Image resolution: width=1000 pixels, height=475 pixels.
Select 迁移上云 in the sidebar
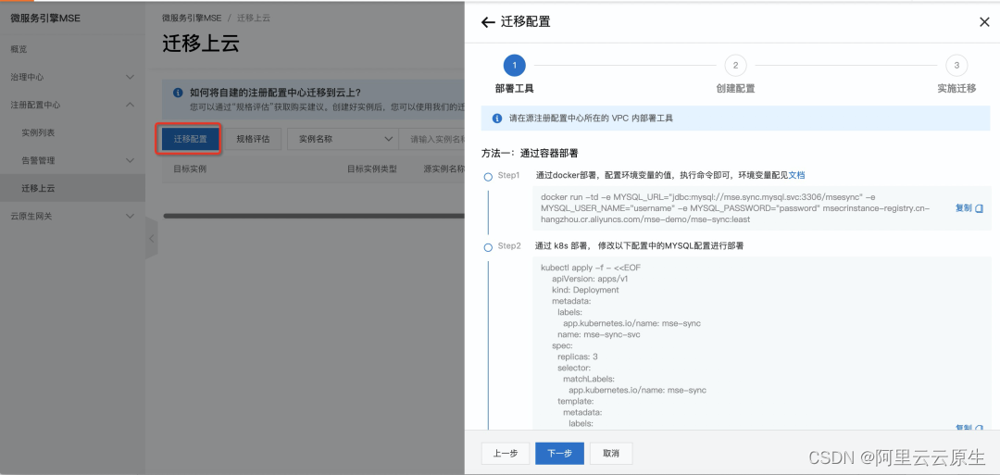tap(73, 188)
